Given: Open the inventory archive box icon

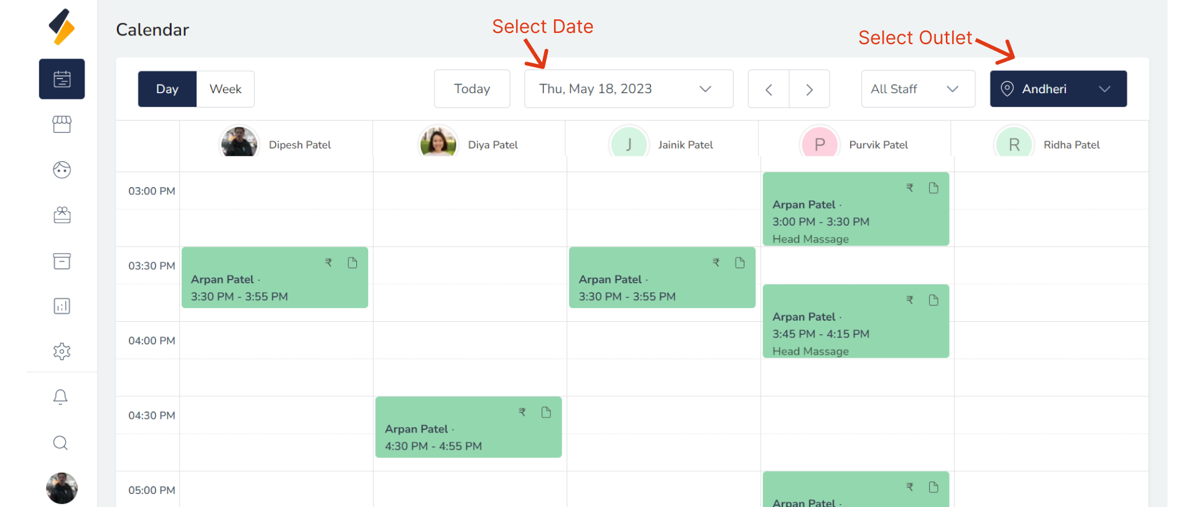Looking at the screenshot, I should coord(62,260).
